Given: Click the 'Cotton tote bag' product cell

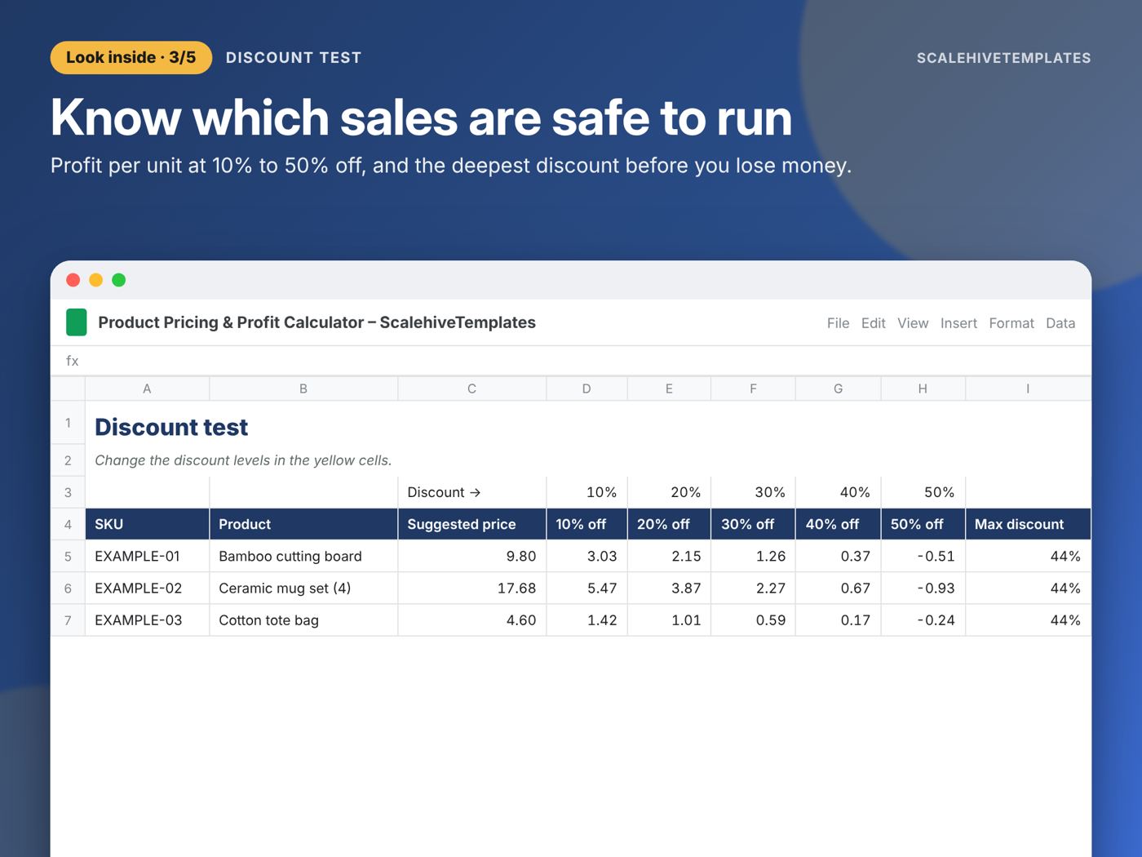Looking at the screenshot, I should (x=303, y=620).
